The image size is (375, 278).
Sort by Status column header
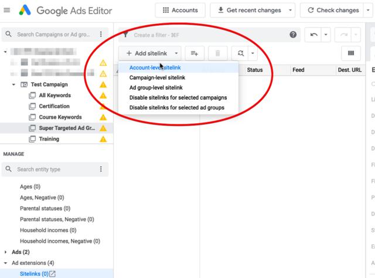coord(254,70)
